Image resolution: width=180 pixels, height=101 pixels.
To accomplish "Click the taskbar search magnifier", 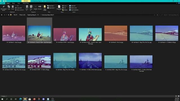I will 7,99.
